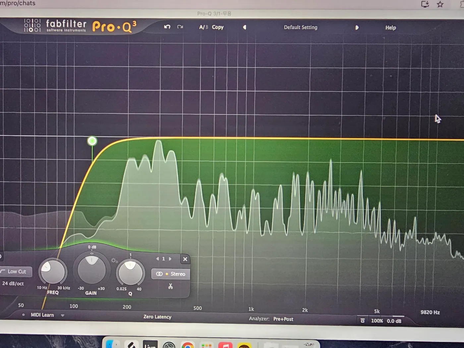
Task: Expand the MIDI Learn dropdown arrow
Action: pos(62,315)
